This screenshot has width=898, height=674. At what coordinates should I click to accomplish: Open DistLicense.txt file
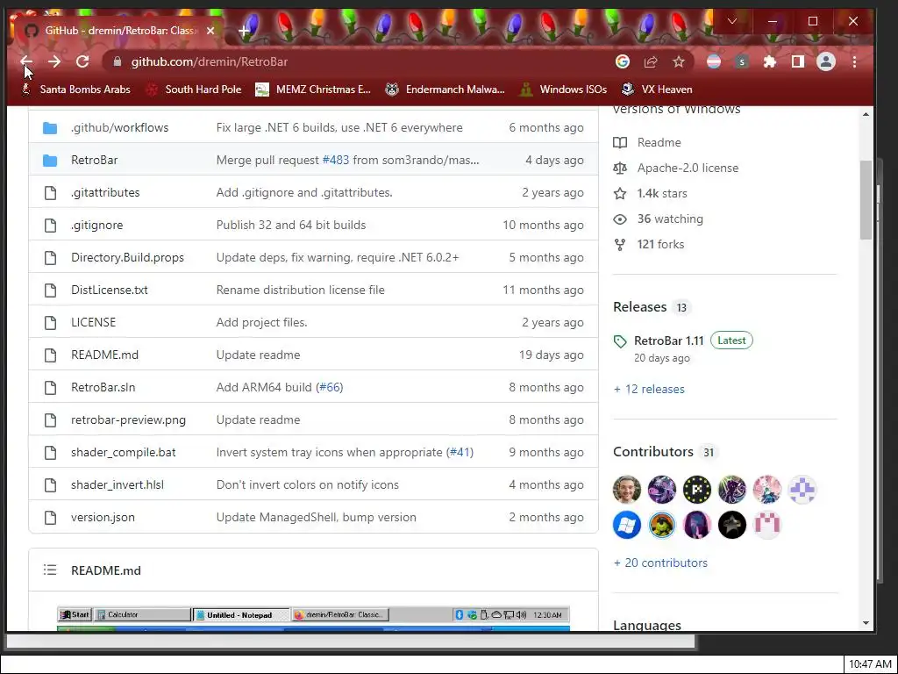coord(110,290)
